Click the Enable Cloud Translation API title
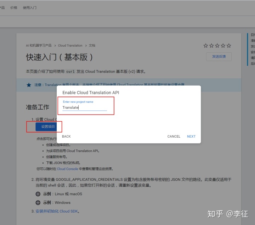 [91, 93]
